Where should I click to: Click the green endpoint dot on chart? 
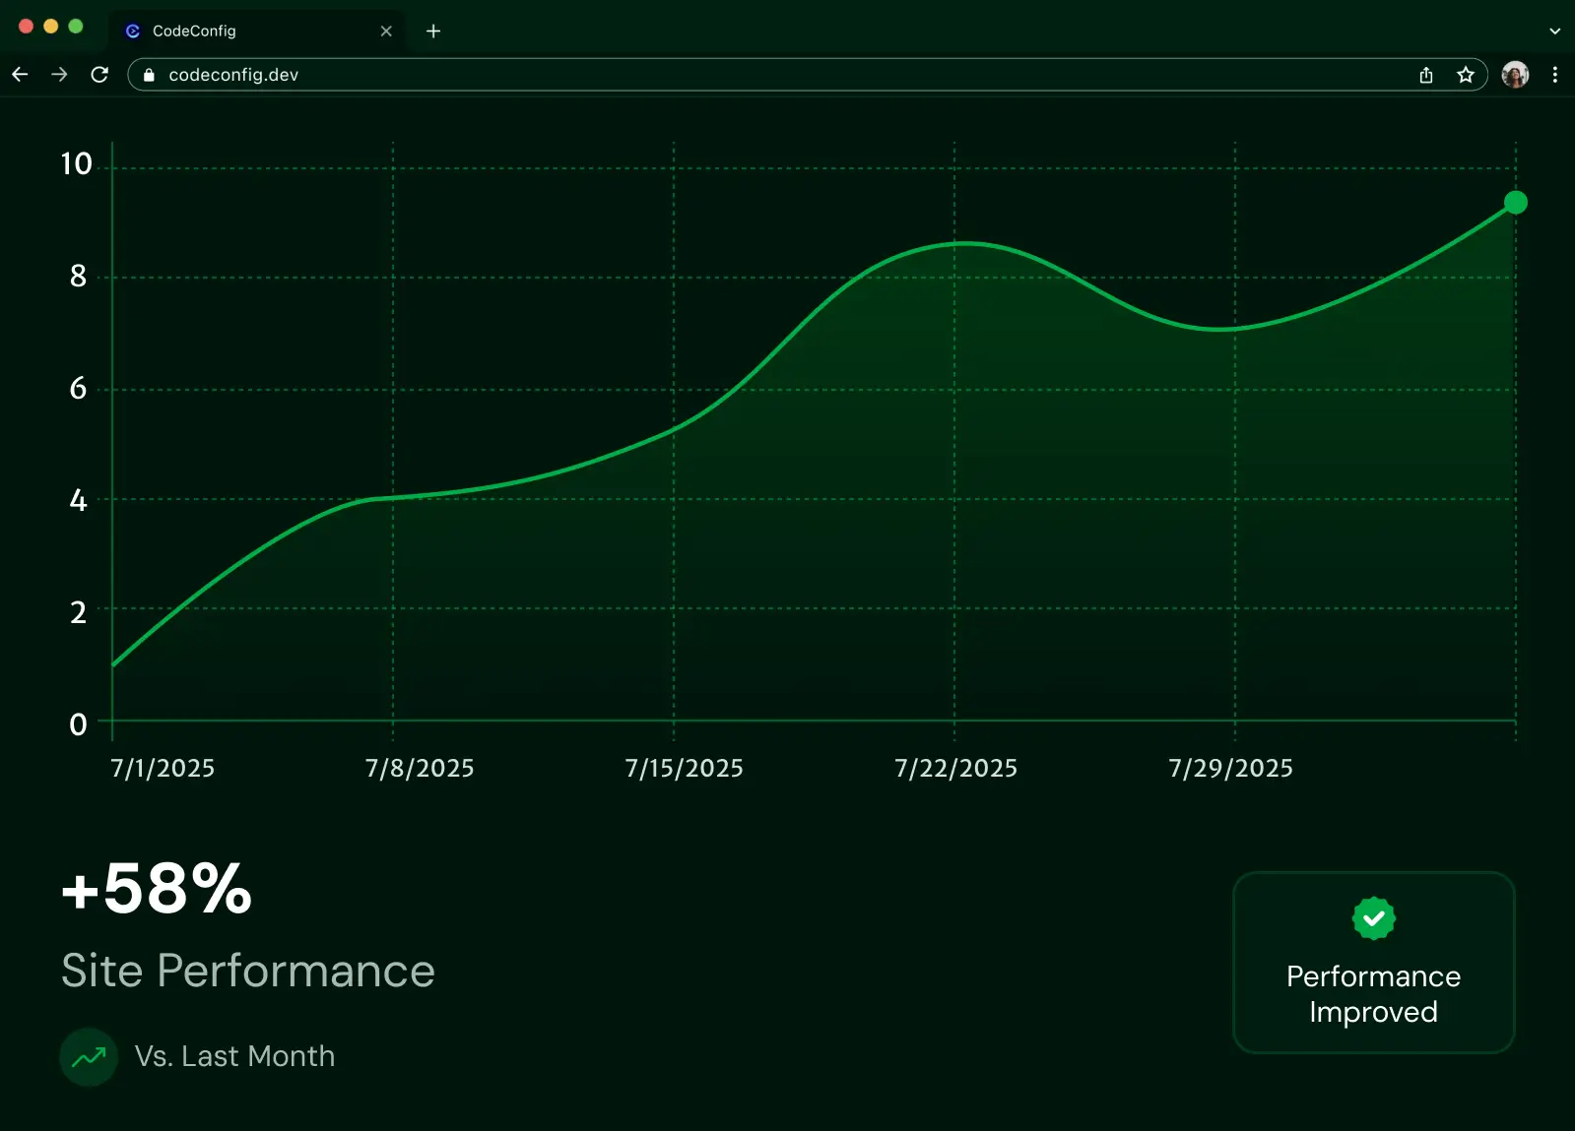(x=1515, y=203)
